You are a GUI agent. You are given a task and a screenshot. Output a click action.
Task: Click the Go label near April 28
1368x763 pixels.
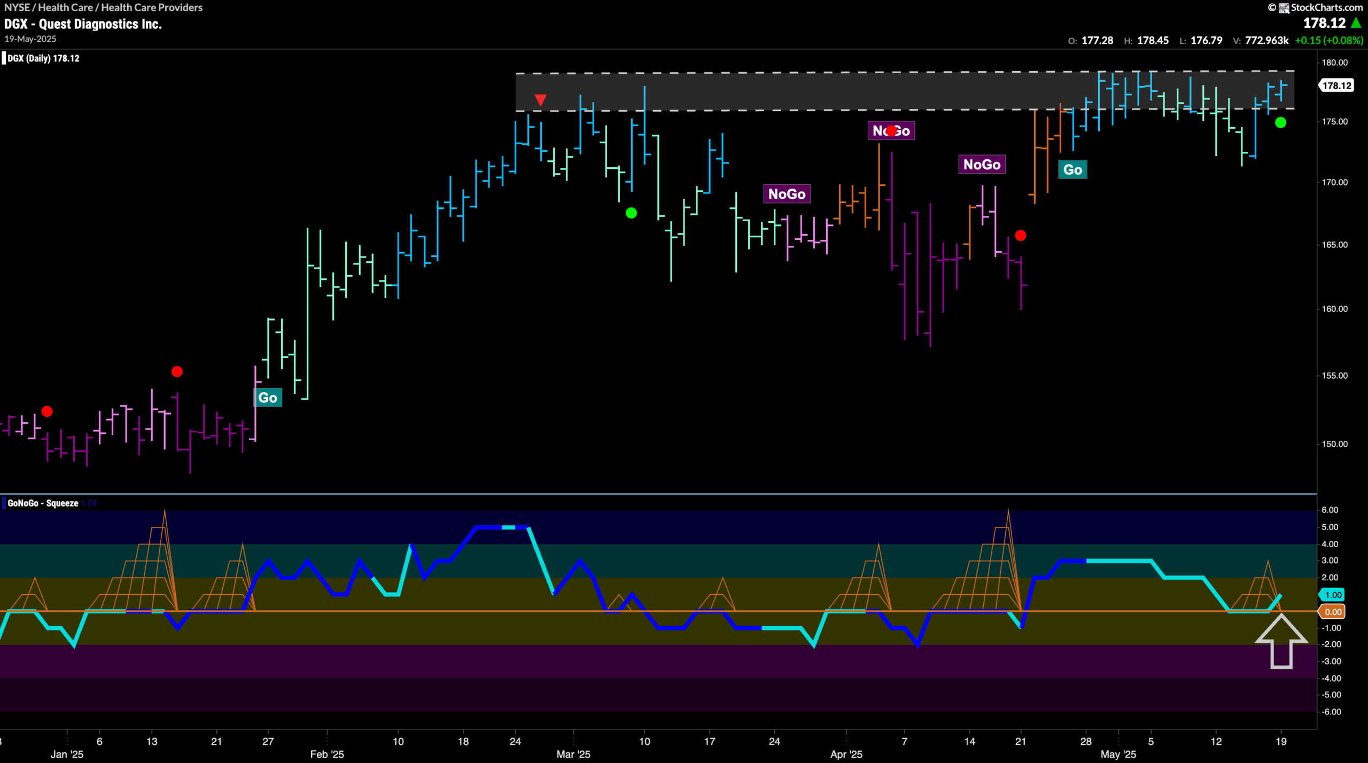pyautogui.click(x=1072, y=170)
